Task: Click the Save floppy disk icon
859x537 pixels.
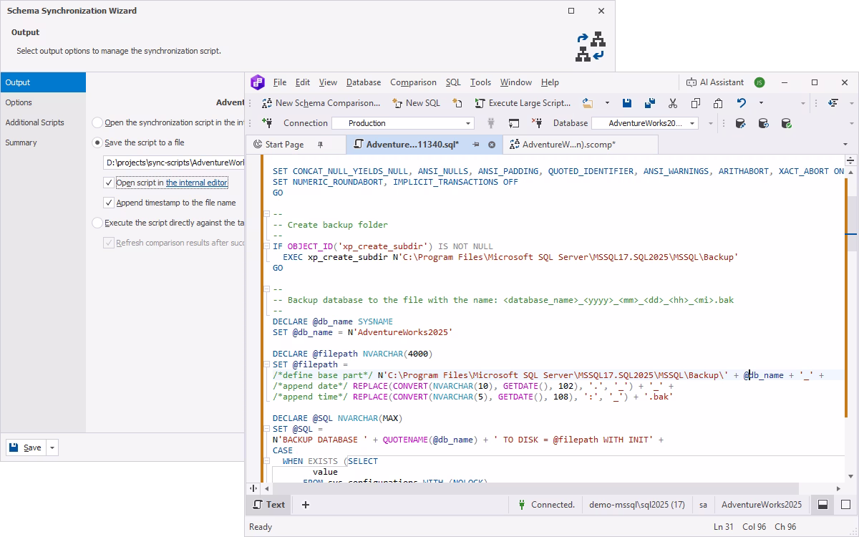Action: pyautogui.click(x=627, y=103)
